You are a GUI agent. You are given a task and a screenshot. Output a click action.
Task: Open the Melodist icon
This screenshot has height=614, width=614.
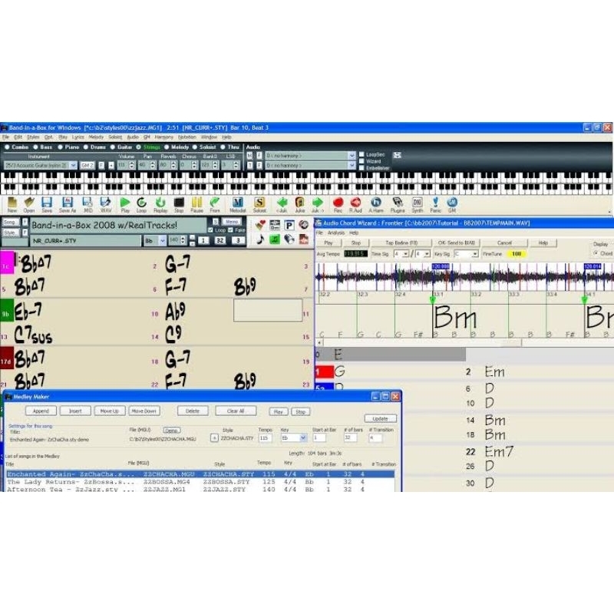[x=238, y=205]
